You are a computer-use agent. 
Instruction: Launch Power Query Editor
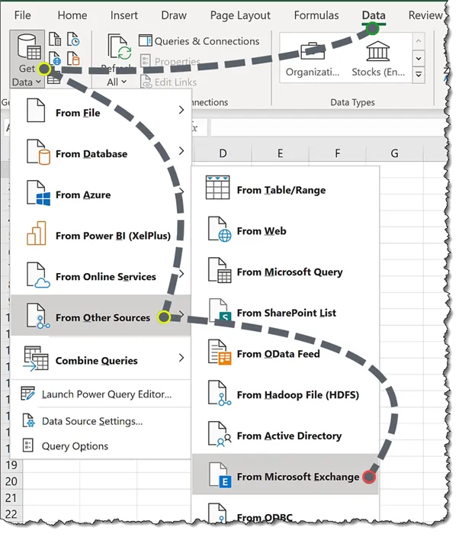[x=106, y=394]
